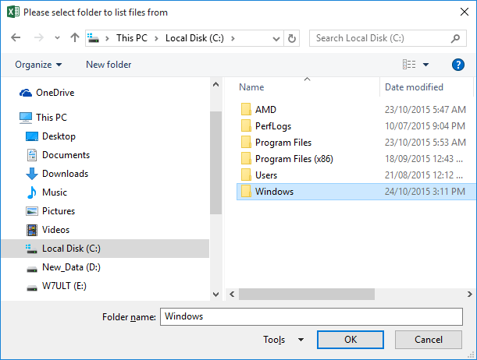Select W7ULT (E:) drive
477x360 pixels.
[x=56, y=286]
